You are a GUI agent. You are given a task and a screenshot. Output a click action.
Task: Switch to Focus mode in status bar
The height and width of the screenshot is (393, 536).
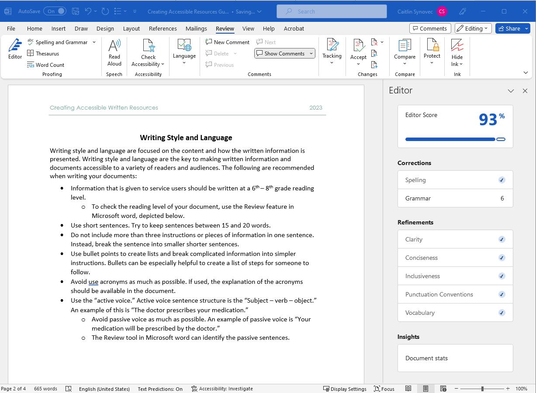point(384,389)
